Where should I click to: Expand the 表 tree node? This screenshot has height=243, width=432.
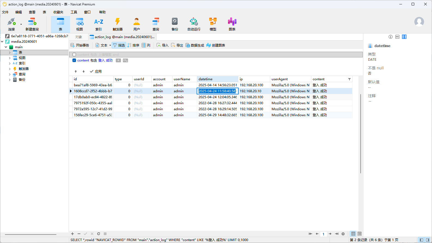point(10,53)
